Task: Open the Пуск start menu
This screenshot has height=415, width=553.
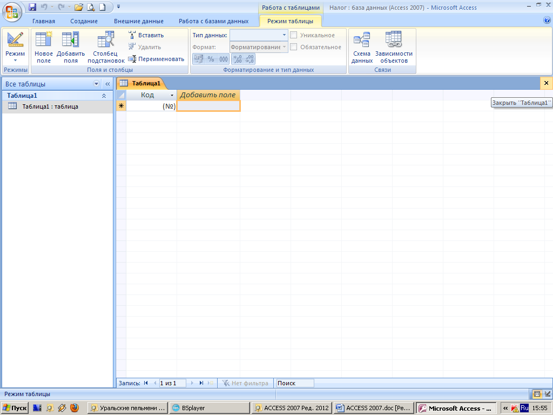Action: click(15, 408)
